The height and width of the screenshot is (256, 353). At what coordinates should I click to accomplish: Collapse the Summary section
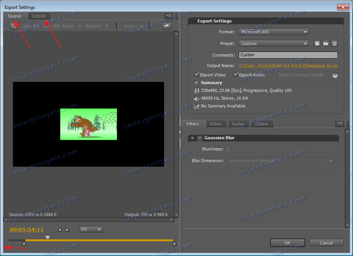196,83
